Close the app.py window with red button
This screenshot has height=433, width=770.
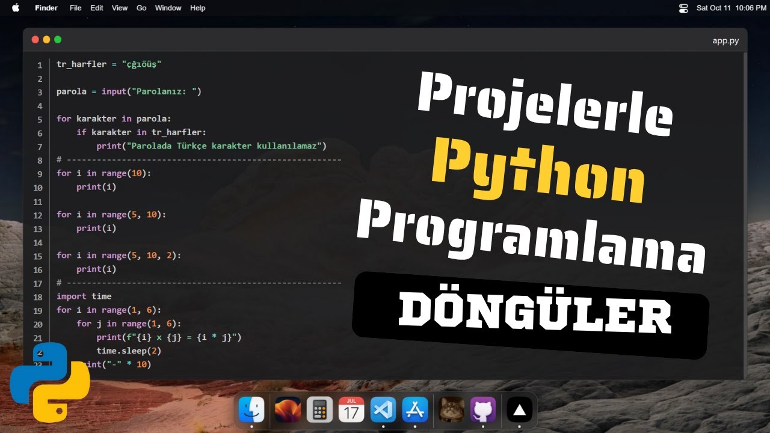tap(35, 40)
